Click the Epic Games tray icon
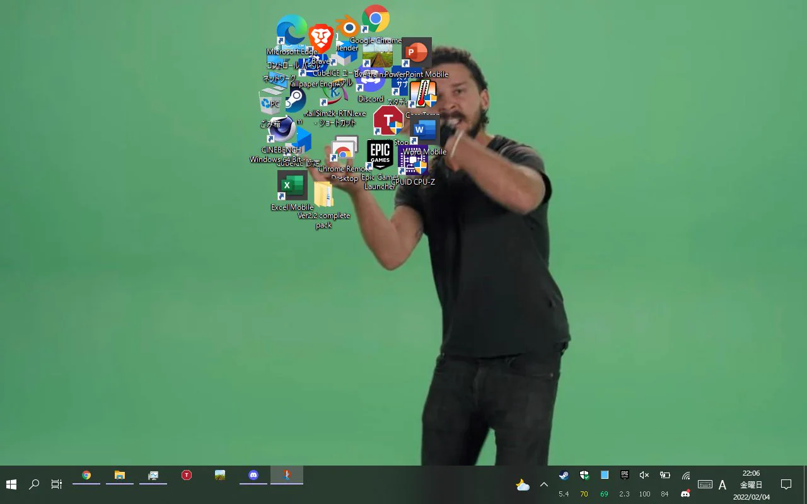The image size is (807, 504). (x=625, y=475)
